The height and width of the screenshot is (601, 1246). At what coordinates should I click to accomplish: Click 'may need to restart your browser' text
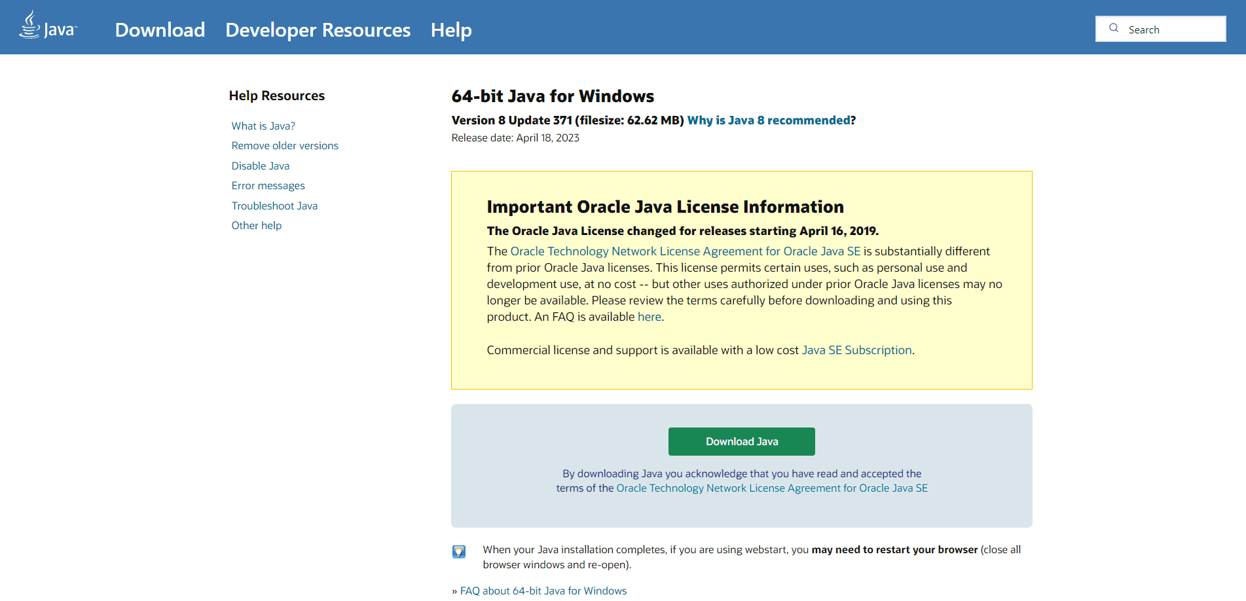tap(895, 550)
